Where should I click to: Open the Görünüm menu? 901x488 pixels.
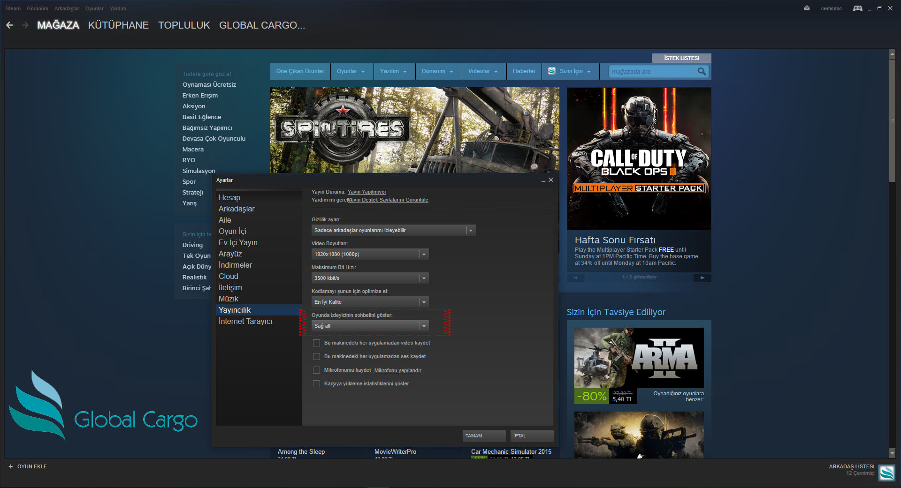click(38, 8)
